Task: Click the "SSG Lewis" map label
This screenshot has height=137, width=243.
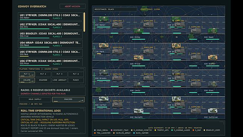Action: (x=135, y=91)
